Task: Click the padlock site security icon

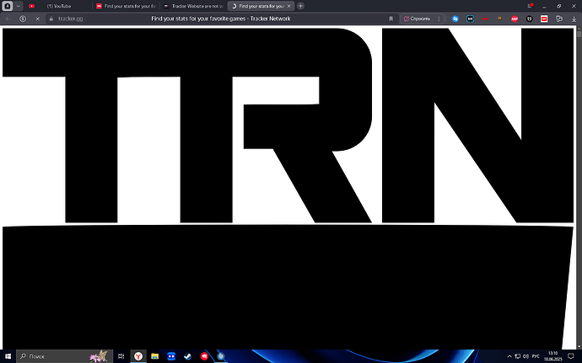Action: click(51, 19)
